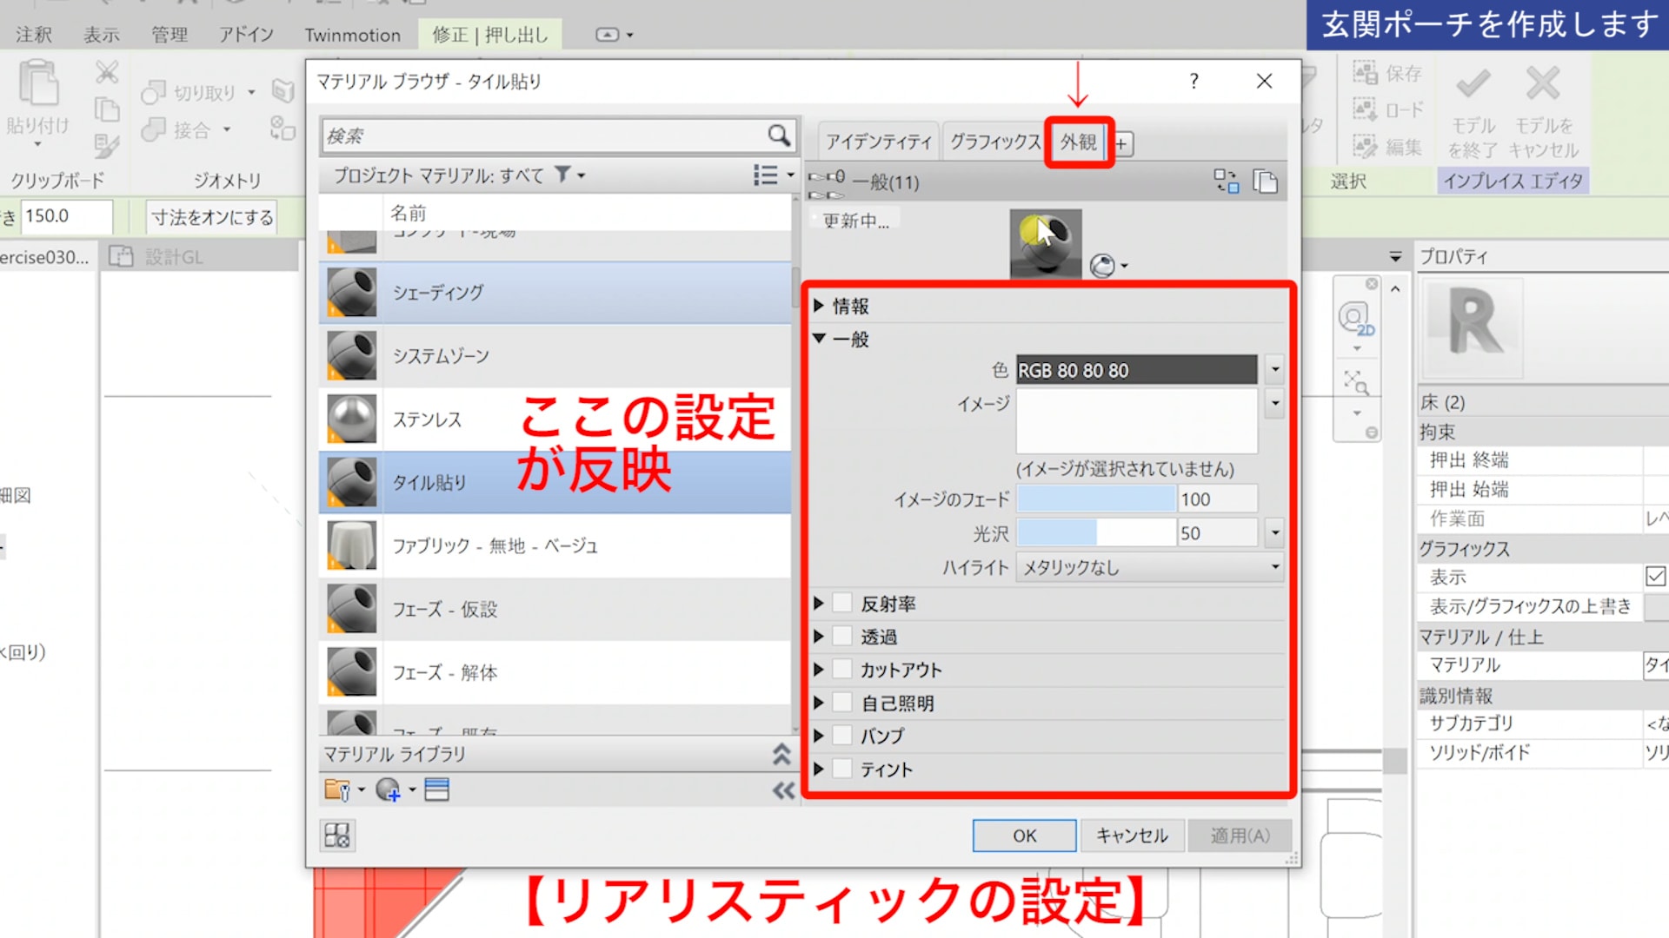Click the list view options icon
This screenshot has height=938, width=1669.
click(x=766, y=175)
